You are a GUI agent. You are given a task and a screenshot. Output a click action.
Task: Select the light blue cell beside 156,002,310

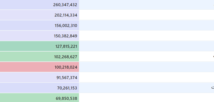(147, 25)
